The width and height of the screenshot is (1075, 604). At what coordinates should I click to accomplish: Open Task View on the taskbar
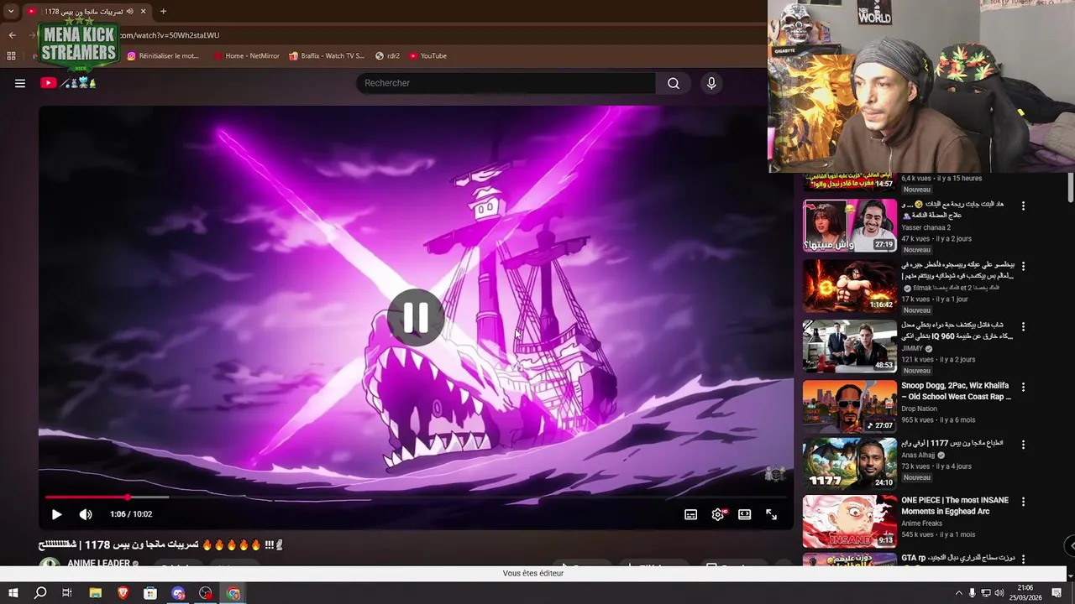[67, 593]
